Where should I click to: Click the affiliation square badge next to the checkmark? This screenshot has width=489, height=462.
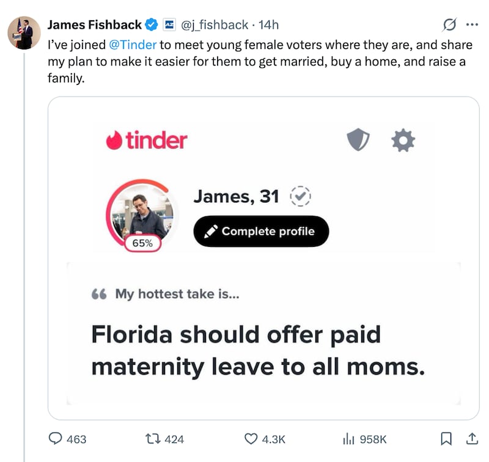[x=169, y=24]
